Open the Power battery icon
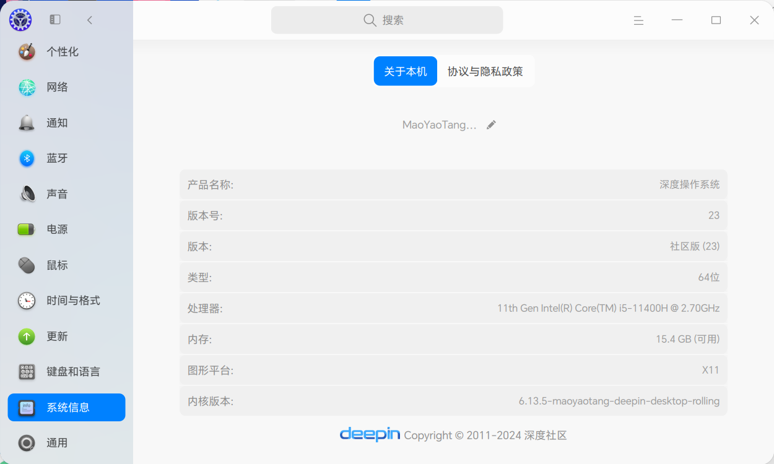The height and width of the screenshot is (464, 774). click(x=27, y=230)
